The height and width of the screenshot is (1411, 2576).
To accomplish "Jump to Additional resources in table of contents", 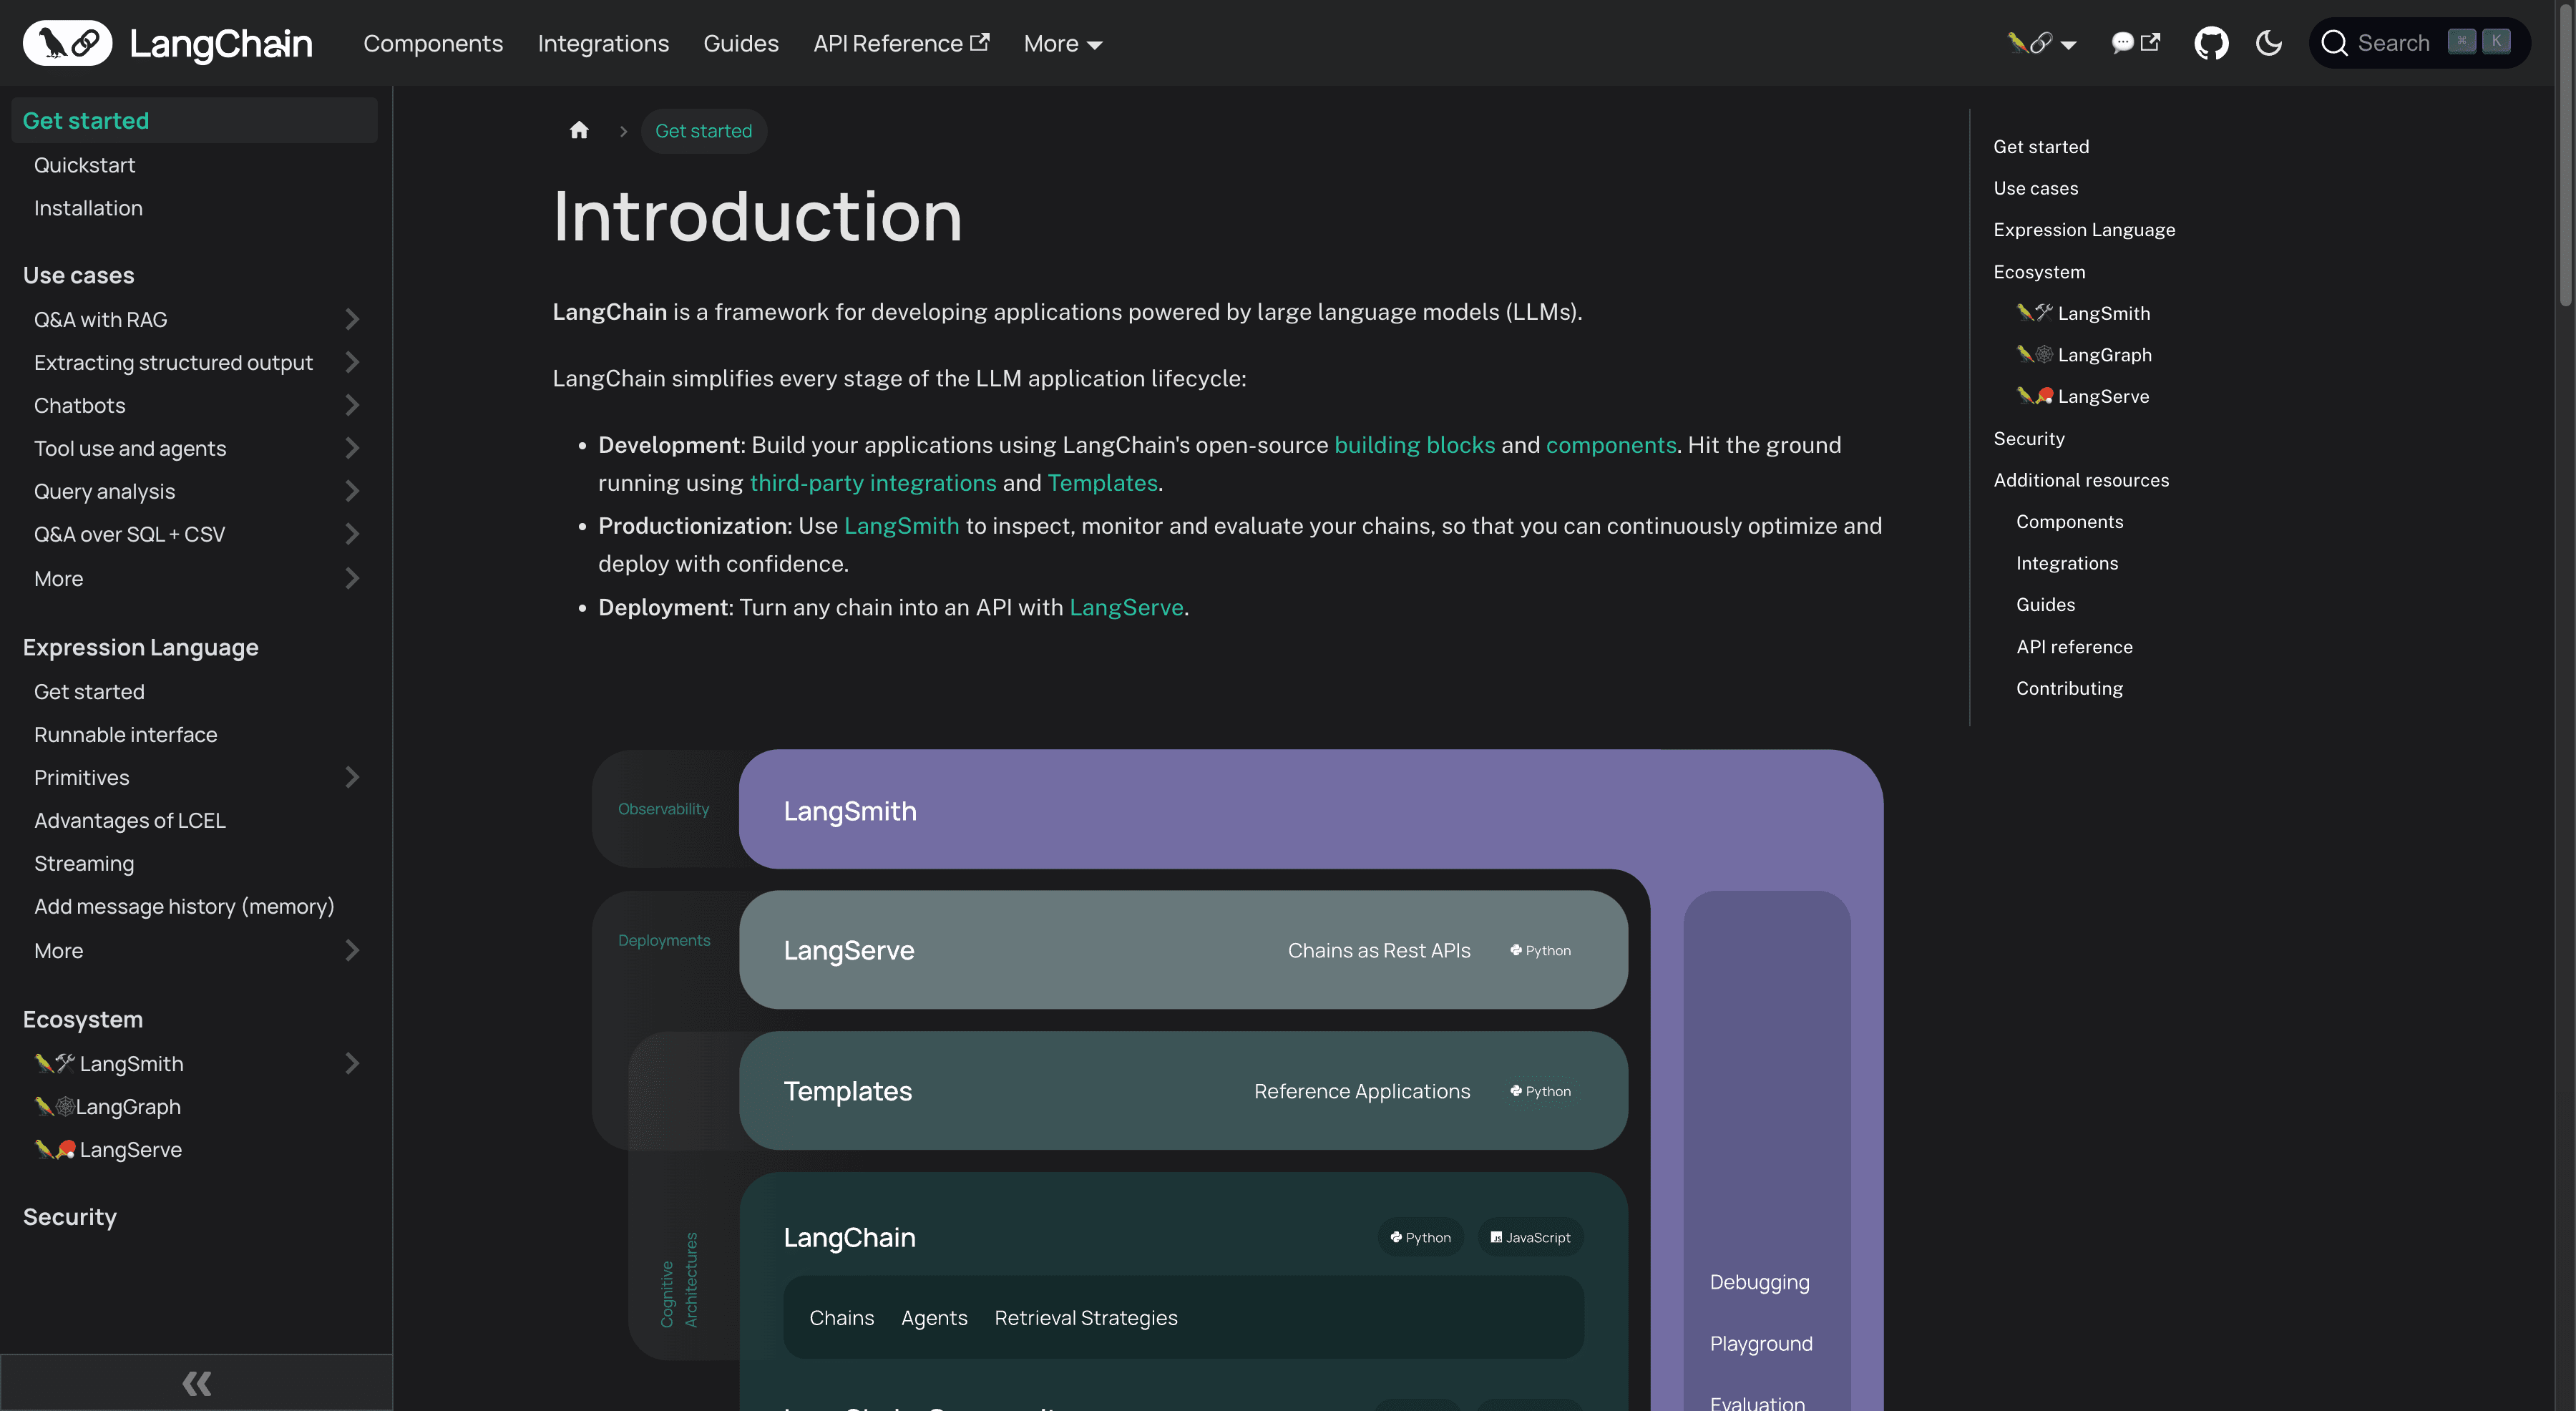I will click(2081, 480).
